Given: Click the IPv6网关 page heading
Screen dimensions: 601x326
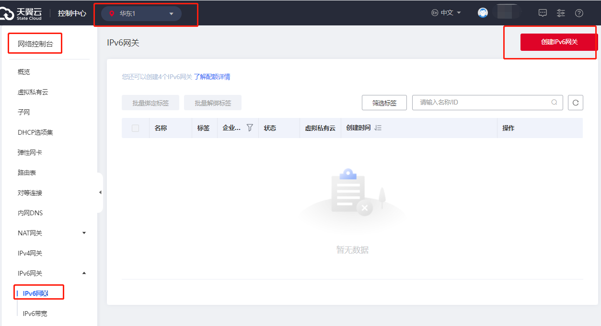Looking at the screenshot, I should click(123, 43).
